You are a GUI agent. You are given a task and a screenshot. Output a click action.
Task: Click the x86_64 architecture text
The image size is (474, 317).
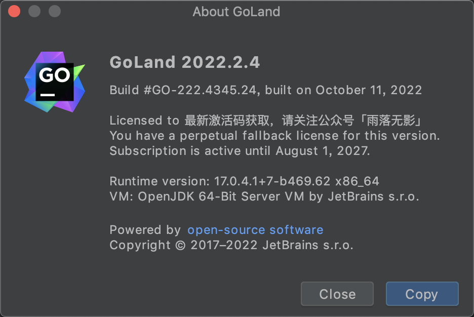(x=358, y=181)
